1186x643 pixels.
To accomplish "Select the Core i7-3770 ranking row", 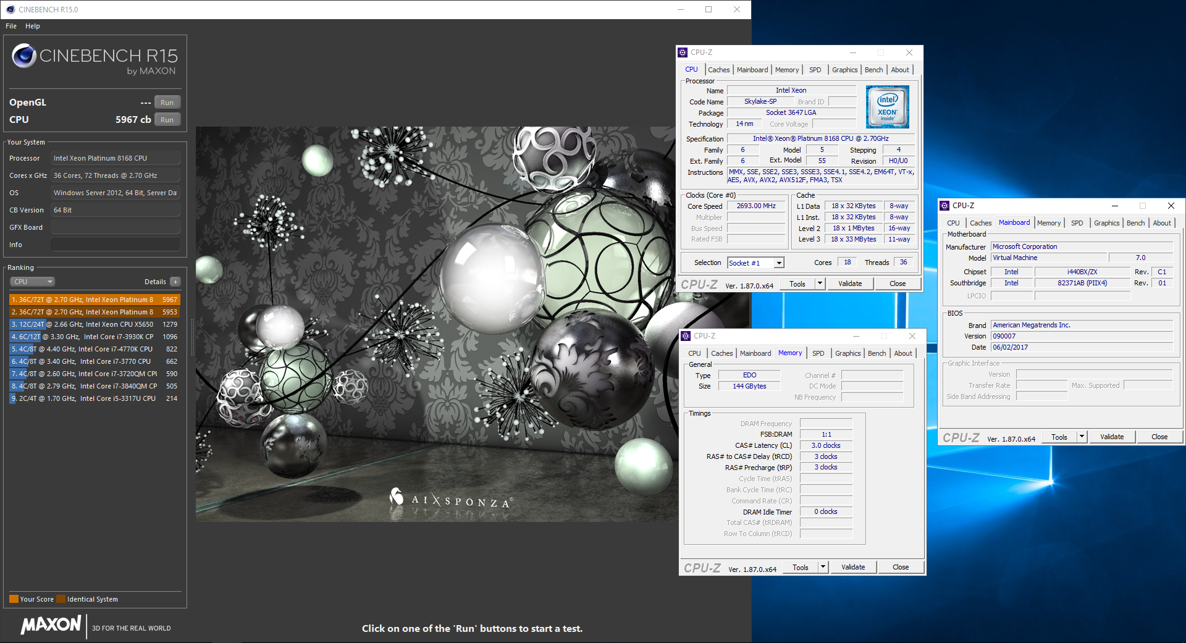I will 95,361.
